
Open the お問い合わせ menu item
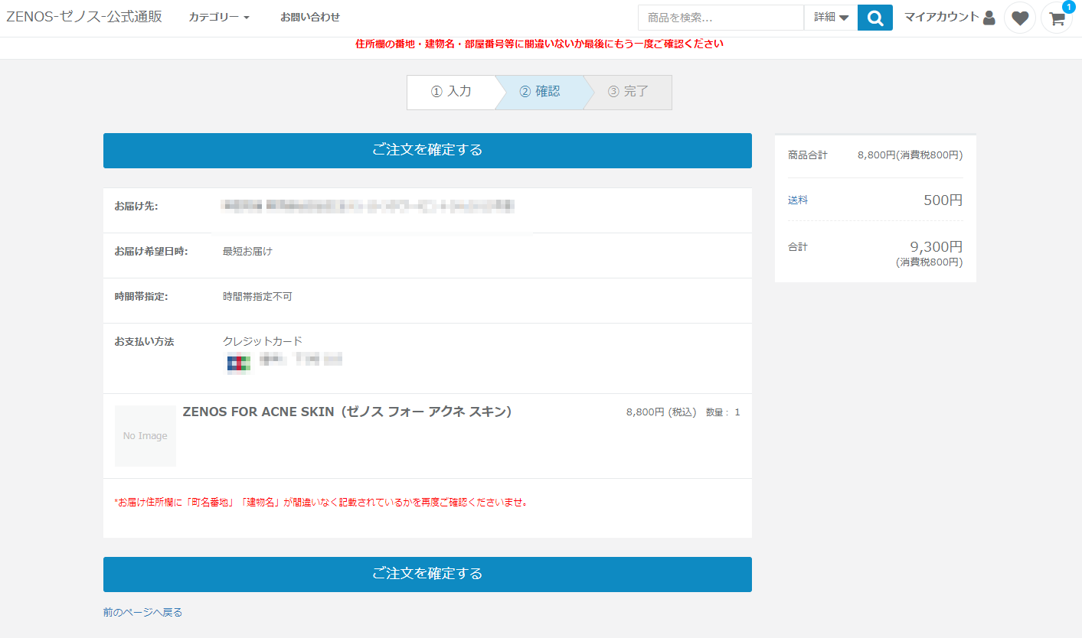pos(310,17)
